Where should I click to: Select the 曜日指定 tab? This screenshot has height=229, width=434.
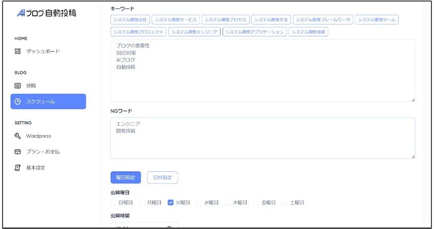[x=126, y=178]
